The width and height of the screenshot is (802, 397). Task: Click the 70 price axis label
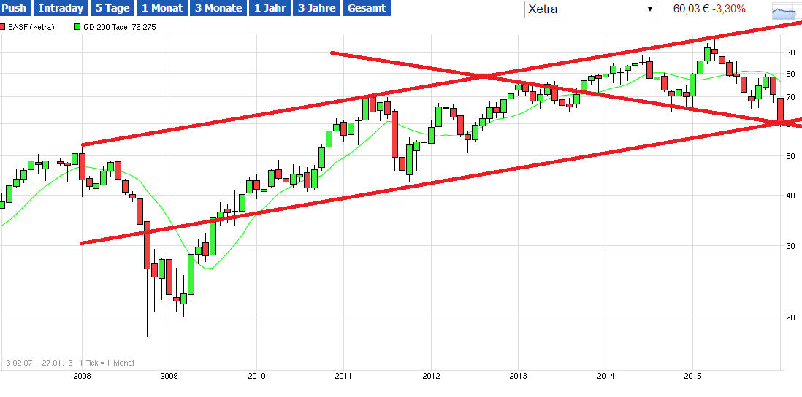tap(790, 97)
